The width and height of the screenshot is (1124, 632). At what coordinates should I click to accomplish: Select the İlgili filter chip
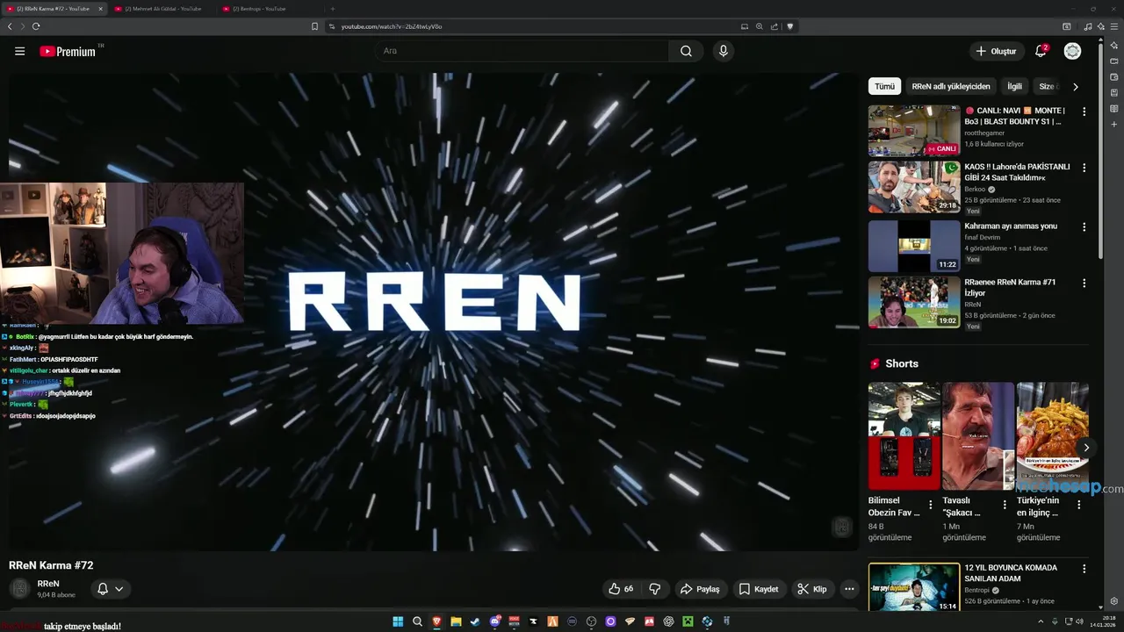1014,86
